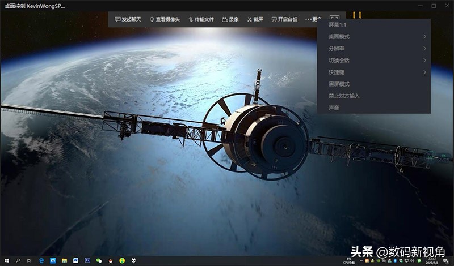Open white fox-head taskbar icon

coord(133,260)
